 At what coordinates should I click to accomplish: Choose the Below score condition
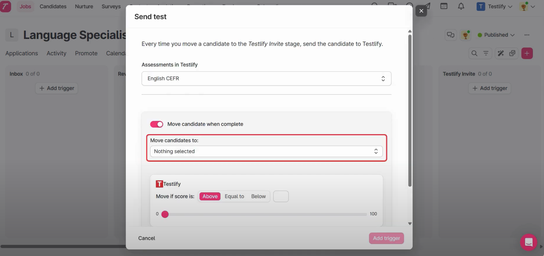258,197
